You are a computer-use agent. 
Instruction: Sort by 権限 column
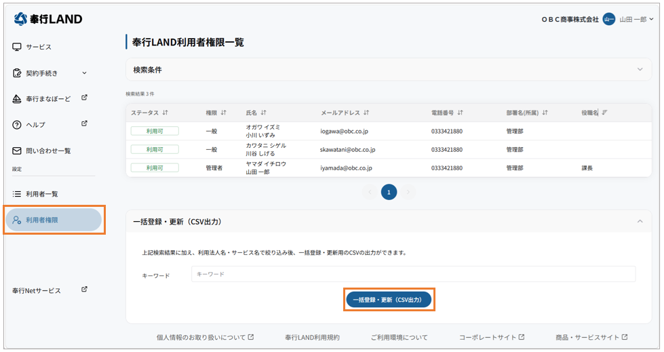pyautogui.click(x=224, y=113)
